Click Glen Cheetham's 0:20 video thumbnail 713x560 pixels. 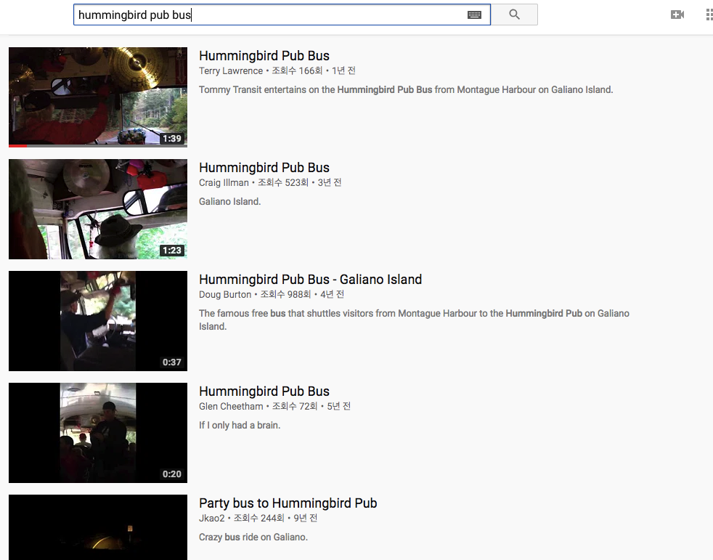(x=97, y=433)
